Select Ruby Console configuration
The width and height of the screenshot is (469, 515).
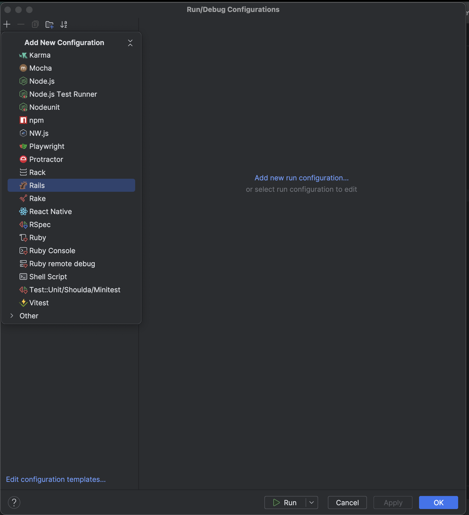pos(71,251)
